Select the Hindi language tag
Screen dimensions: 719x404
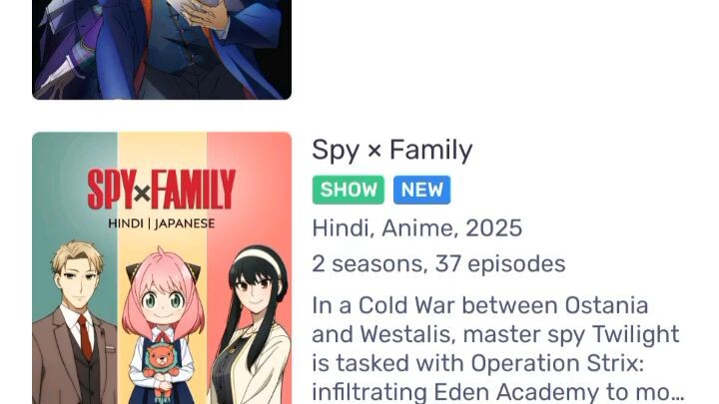(x=342, y=228)
